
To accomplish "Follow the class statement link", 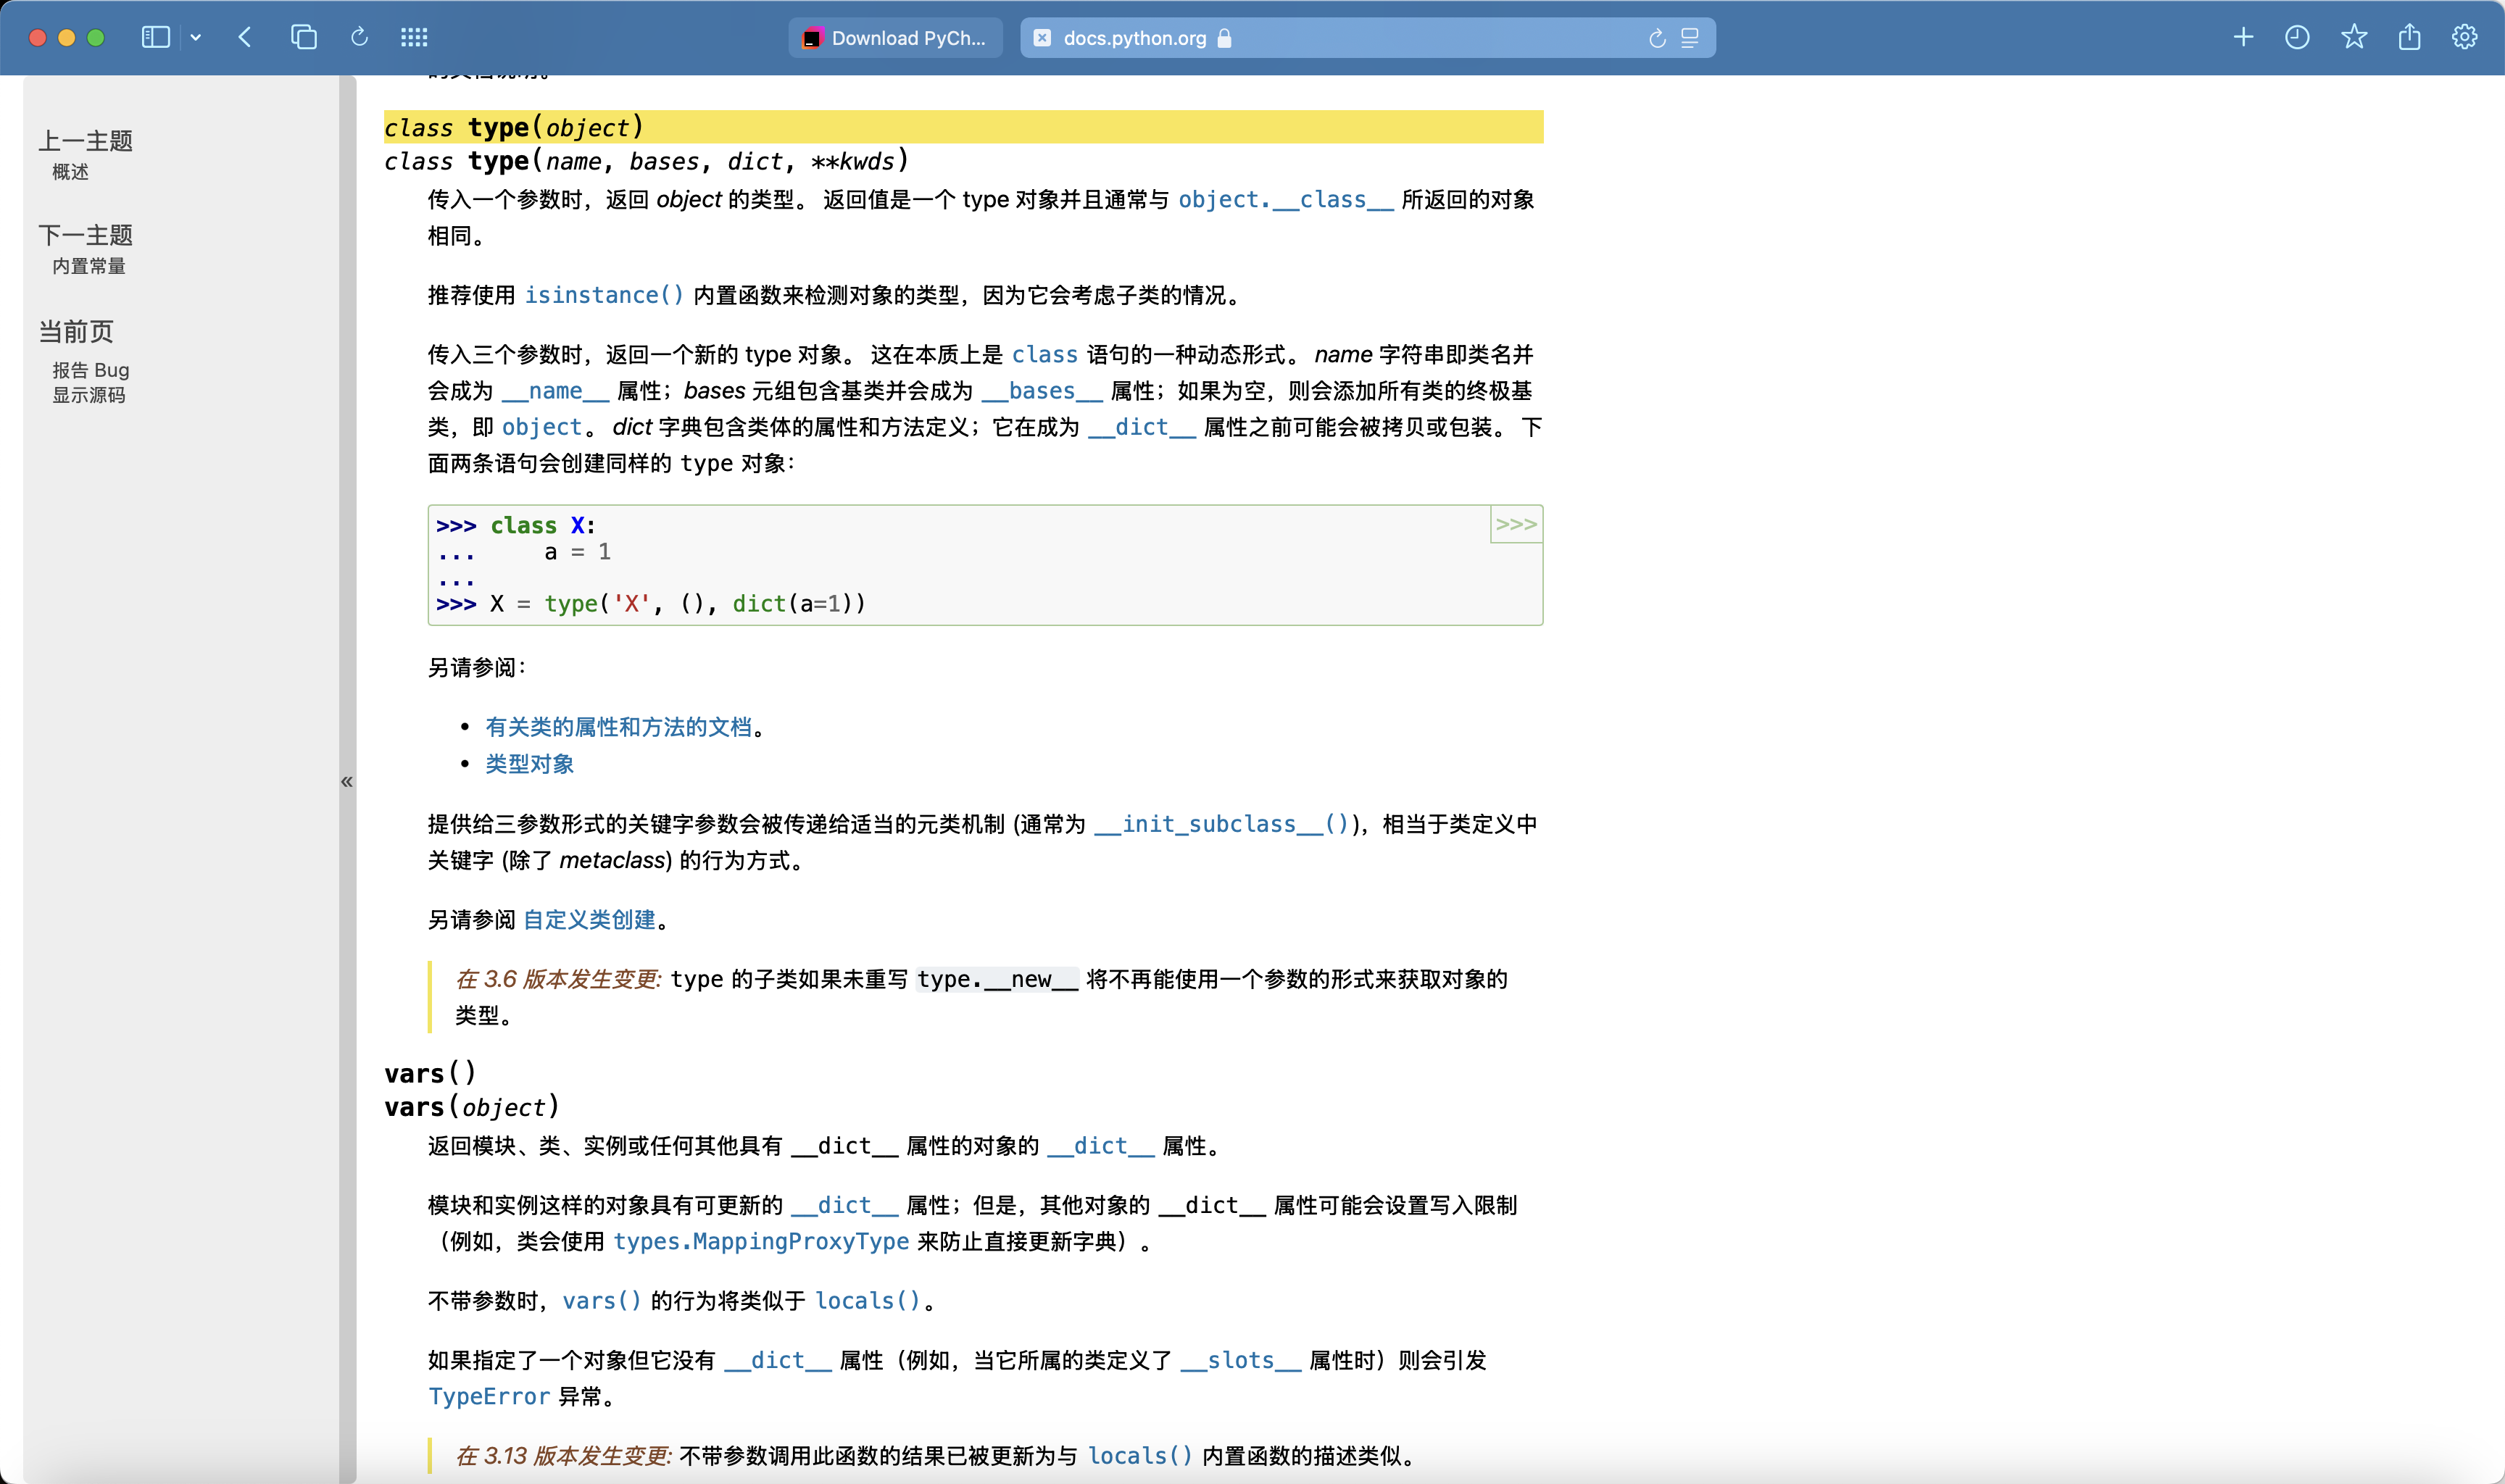I will pyautogui.click(x=1044, y=355).
